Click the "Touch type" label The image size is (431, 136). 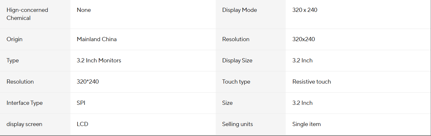(x=236, y=82)
